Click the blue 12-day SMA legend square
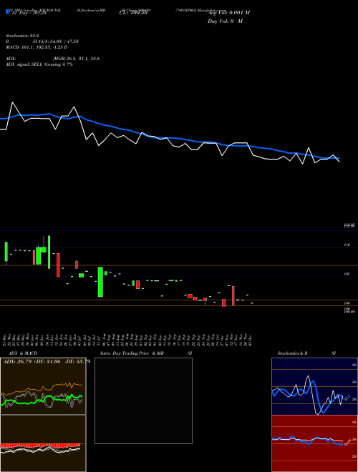Screen dimensions: 358x472 pyautogui.click(x=7, y=11)
